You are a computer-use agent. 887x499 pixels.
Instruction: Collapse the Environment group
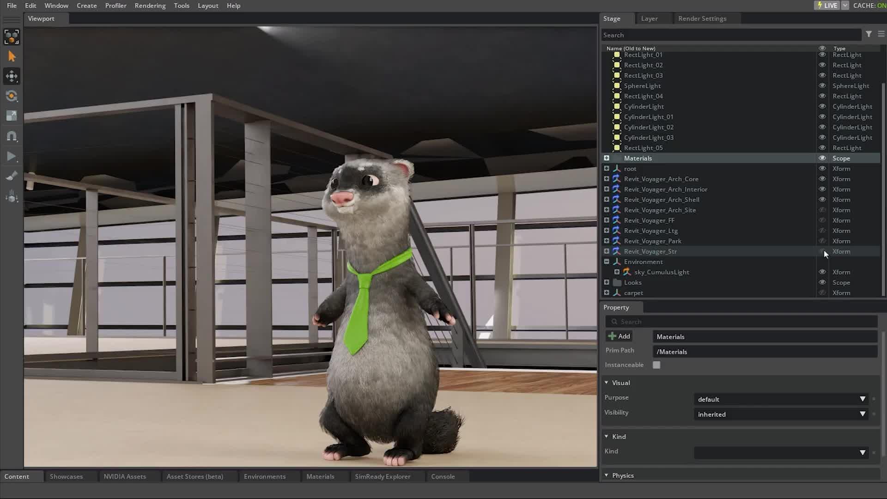coord(606,261)
